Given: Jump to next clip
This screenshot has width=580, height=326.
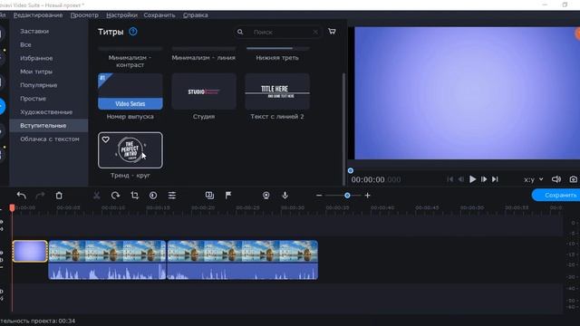Looking at the screenshot, I should [x=495, y=179].
